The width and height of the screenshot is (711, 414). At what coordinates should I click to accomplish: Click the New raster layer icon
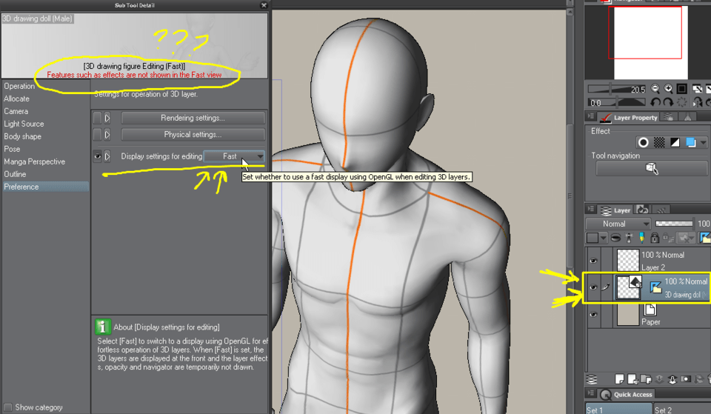click(x=619, y=380)
